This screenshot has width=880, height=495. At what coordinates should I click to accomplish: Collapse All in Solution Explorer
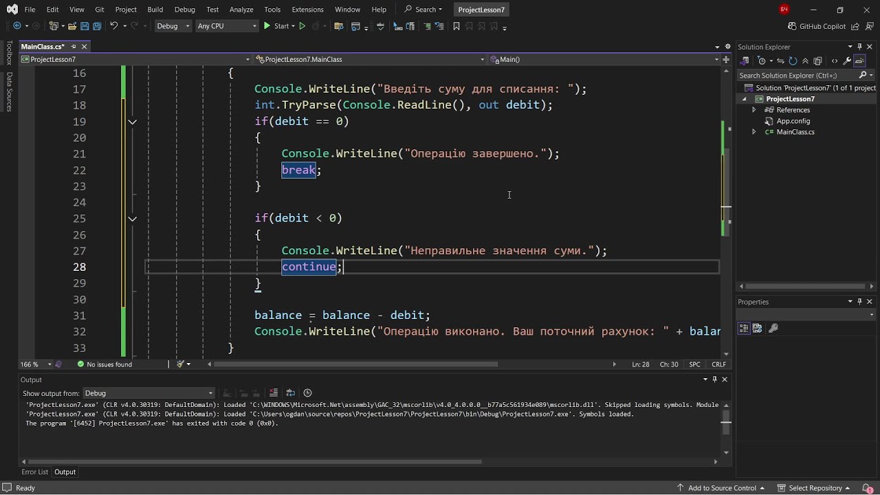(805, 60)
